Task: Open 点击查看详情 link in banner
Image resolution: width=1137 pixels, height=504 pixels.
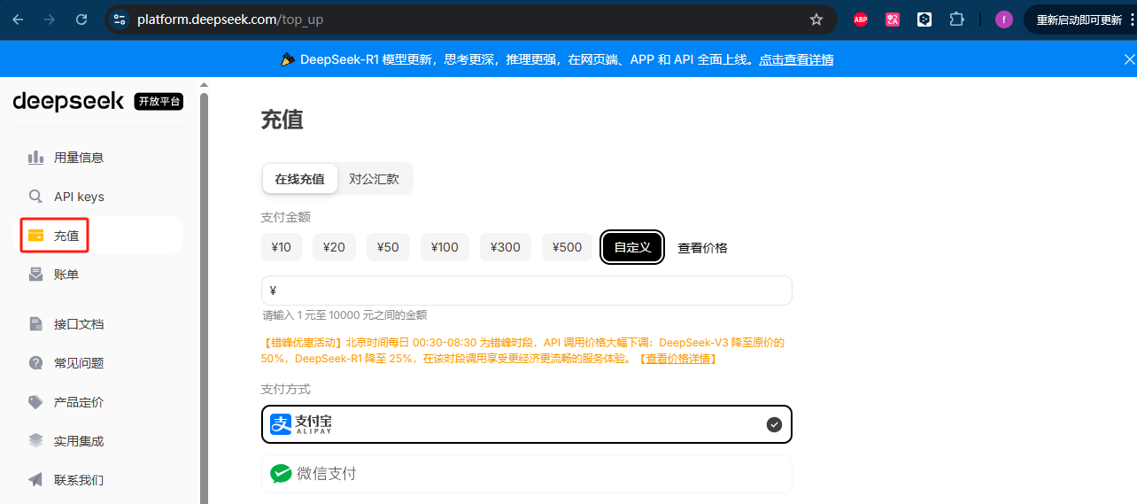Action: point(796,59)
